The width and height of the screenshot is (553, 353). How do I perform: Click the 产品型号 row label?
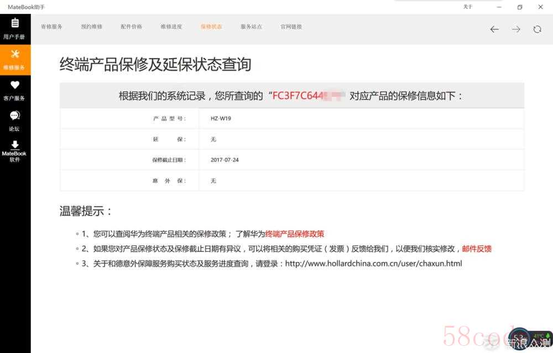coord(169,118)
